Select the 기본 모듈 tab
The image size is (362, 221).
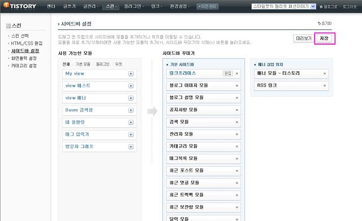point(83,64)
